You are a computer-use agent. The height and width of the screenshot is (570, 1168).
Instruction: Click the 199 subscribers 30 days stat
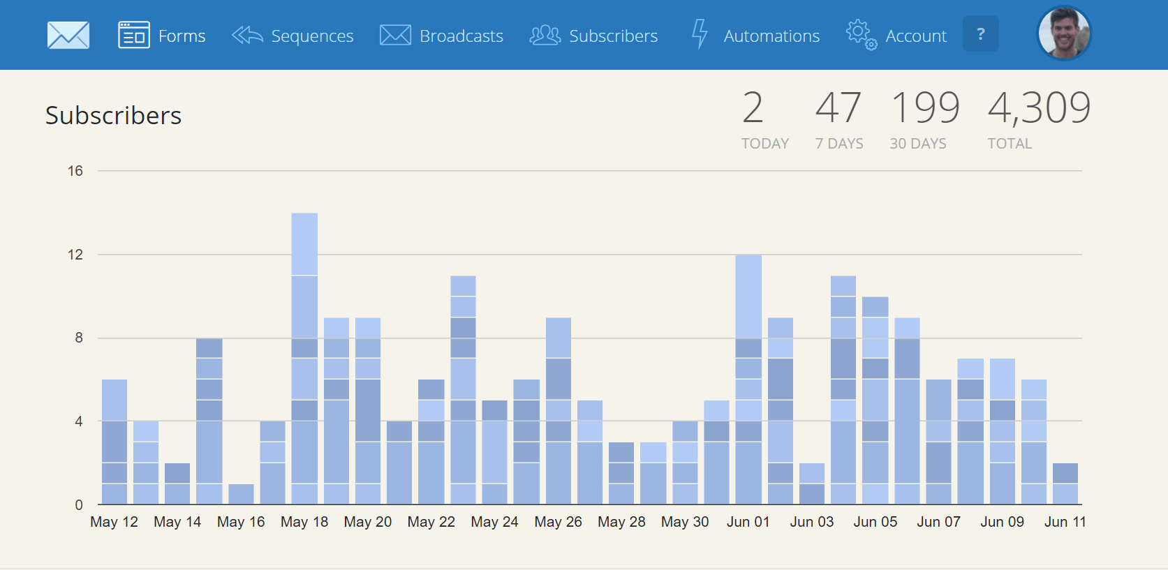(925, 108)
